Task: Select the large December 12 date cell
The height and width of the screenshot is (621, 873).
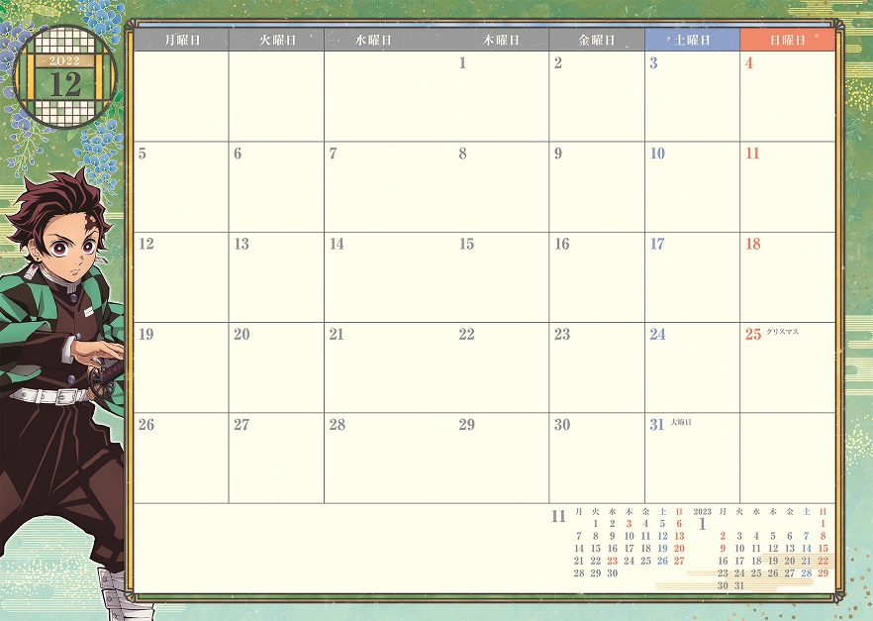Action: pos(181,277)
